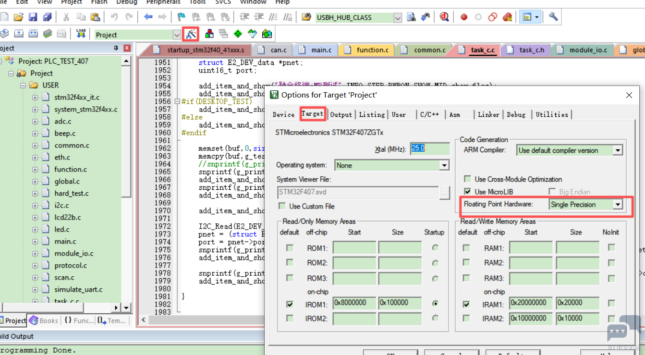Open the Floating Point Hardware dropdown
Viewport: 645px width, 355px height.
point(618,205)
